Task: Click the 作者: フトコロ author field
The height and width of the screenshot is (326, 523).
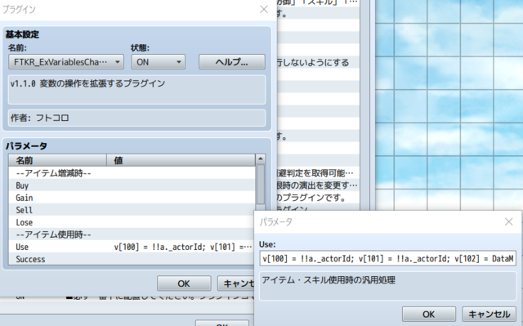Action: [136, 118]
